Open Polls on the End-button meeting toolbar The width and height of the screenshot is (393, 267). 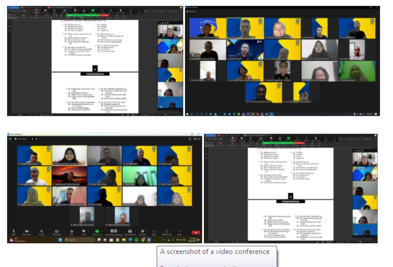pos(72,232)
